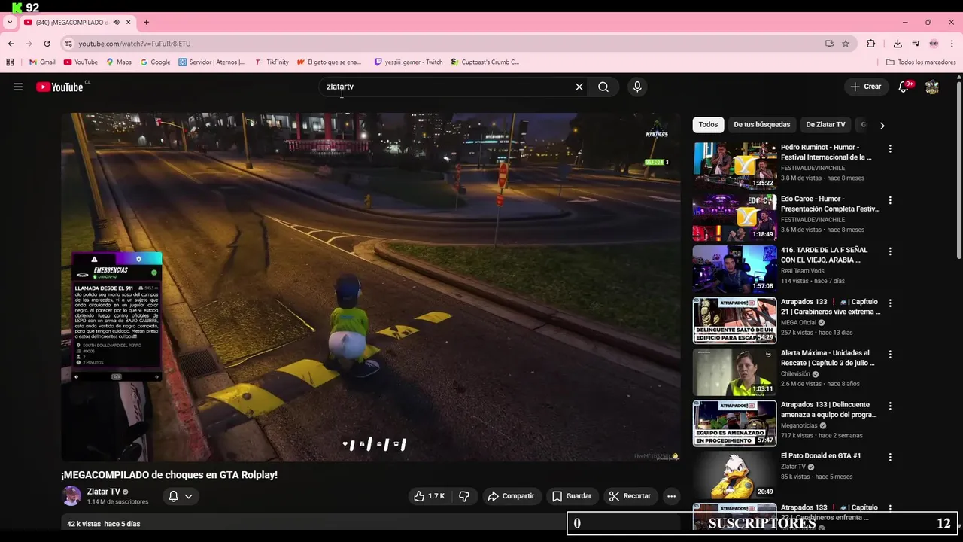Go to YouTube home via logo
The height and width of the screenshot is (542, 963).
click(x=60, y=87)
